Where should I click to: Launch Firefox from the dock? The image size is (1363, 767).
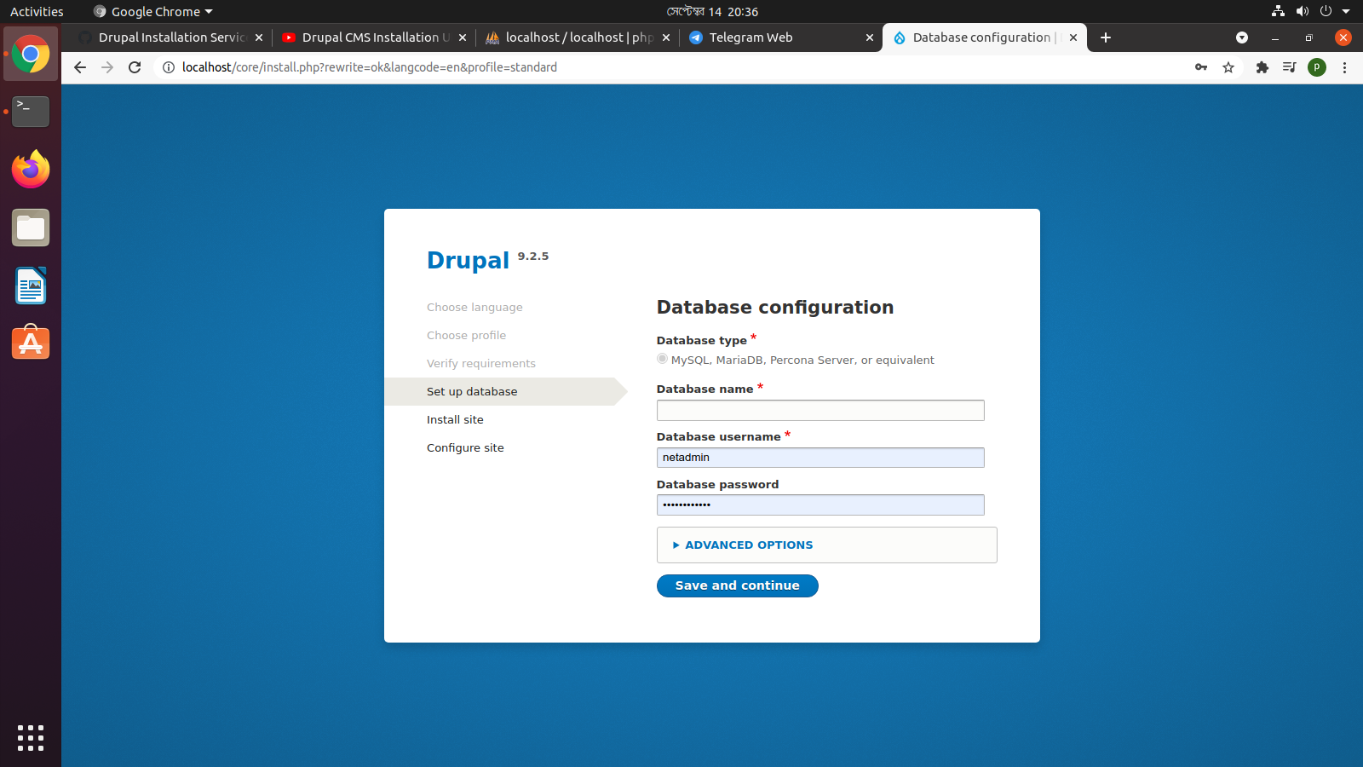(31, 170)
